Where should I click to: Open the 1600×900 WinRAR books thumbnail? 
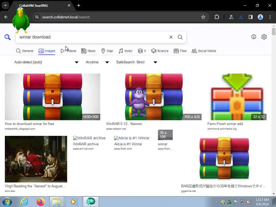(x=53, y=97)
